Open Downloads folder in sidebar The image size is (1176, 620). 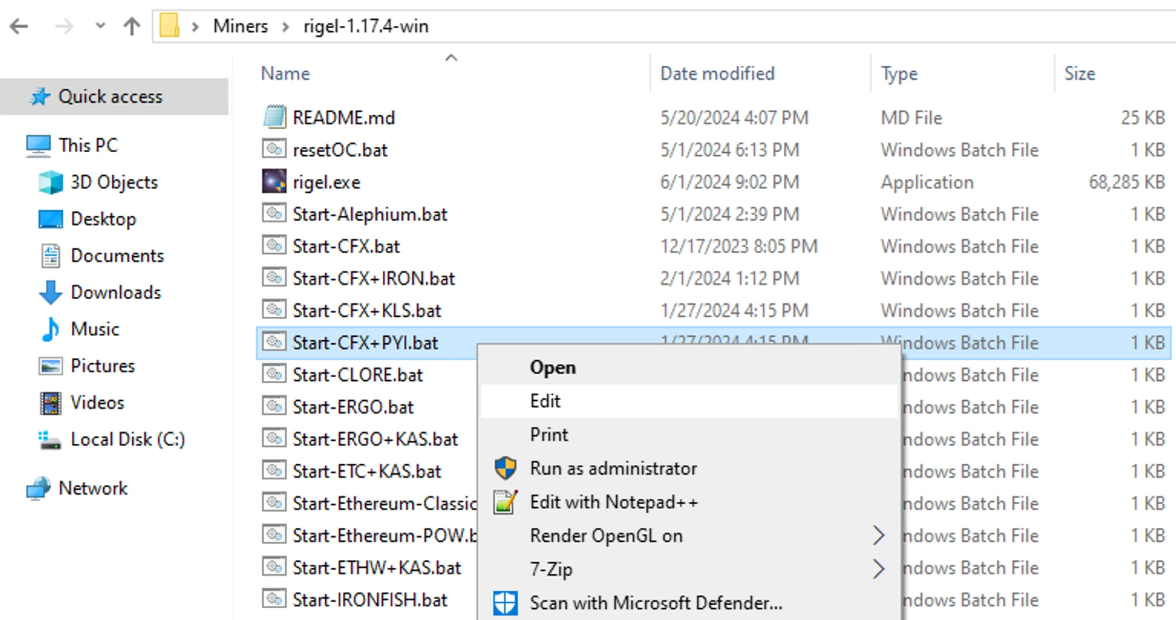(x=115, y=293)
